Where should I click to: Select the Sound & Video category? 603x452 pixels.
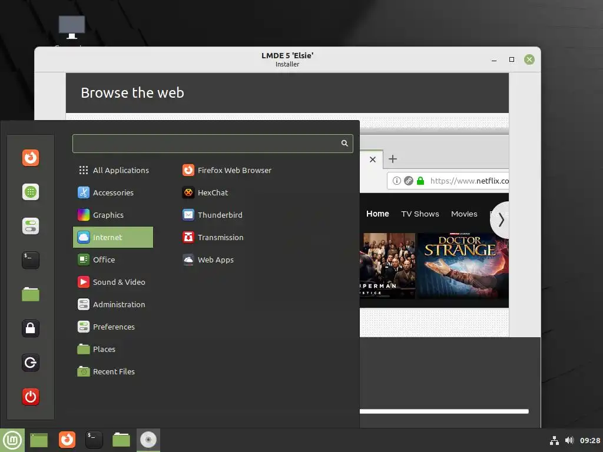point(113,282)
